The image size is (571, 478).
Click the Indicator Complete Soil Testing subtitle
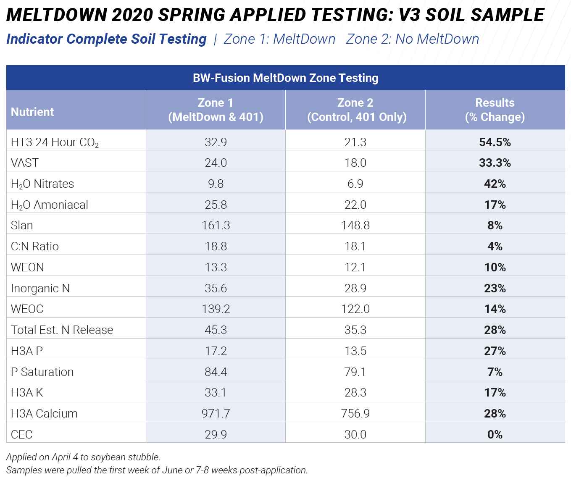pos(106,39)
